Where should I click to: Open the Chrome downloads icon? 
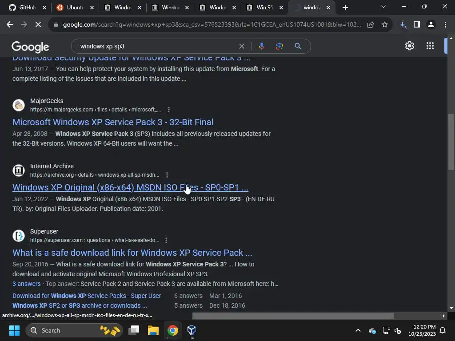(x=403, y=25)
